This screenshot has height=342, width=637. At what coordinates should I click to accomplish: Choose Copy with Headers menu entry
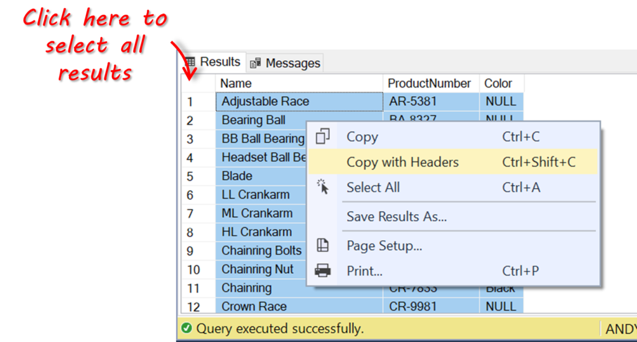click(402, 163)
